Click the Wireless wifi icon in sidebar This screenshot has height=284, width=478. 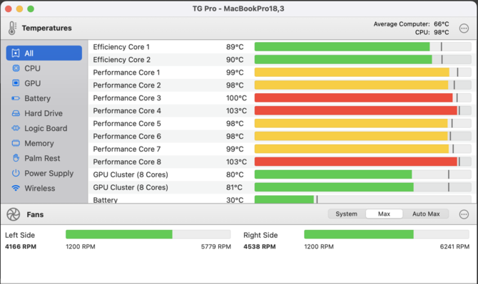point(16,188)
